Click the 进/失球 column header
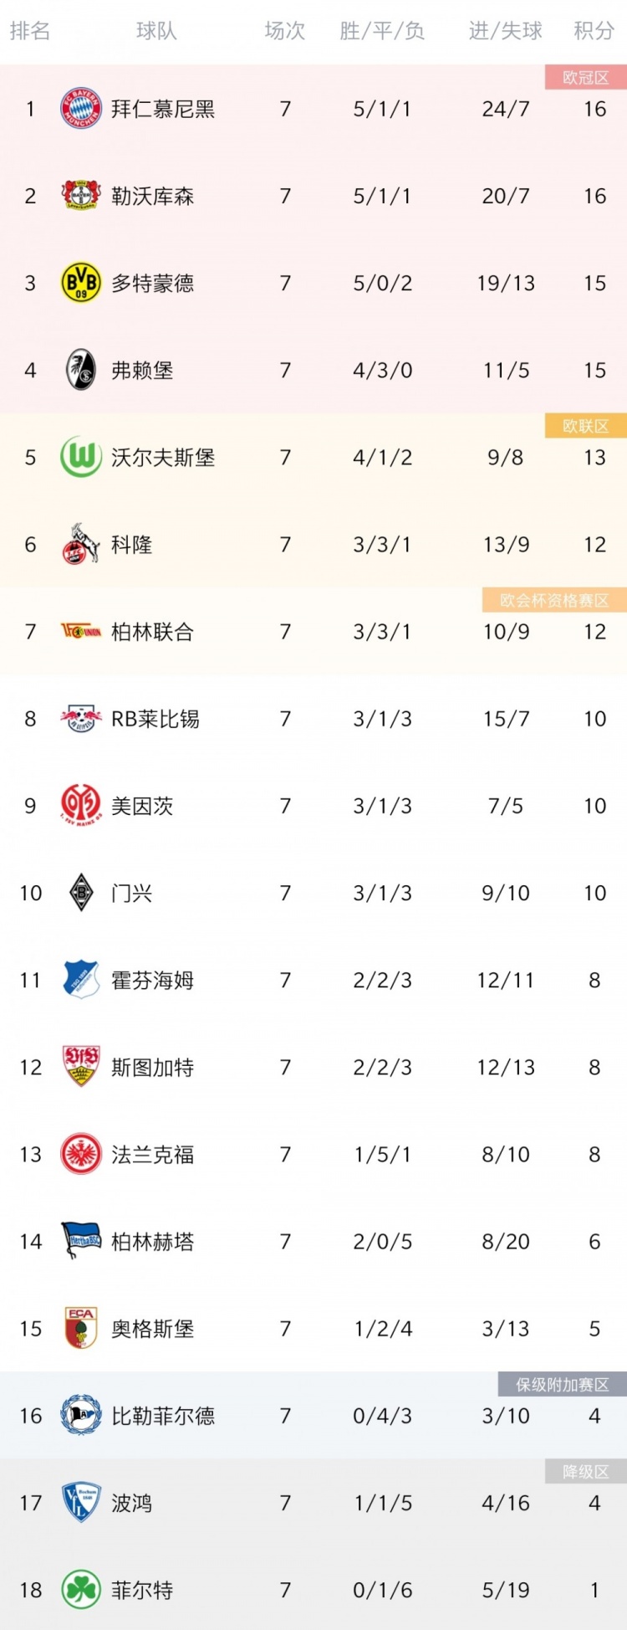Viewport: 627px width, 1630px height. (506, 31)
